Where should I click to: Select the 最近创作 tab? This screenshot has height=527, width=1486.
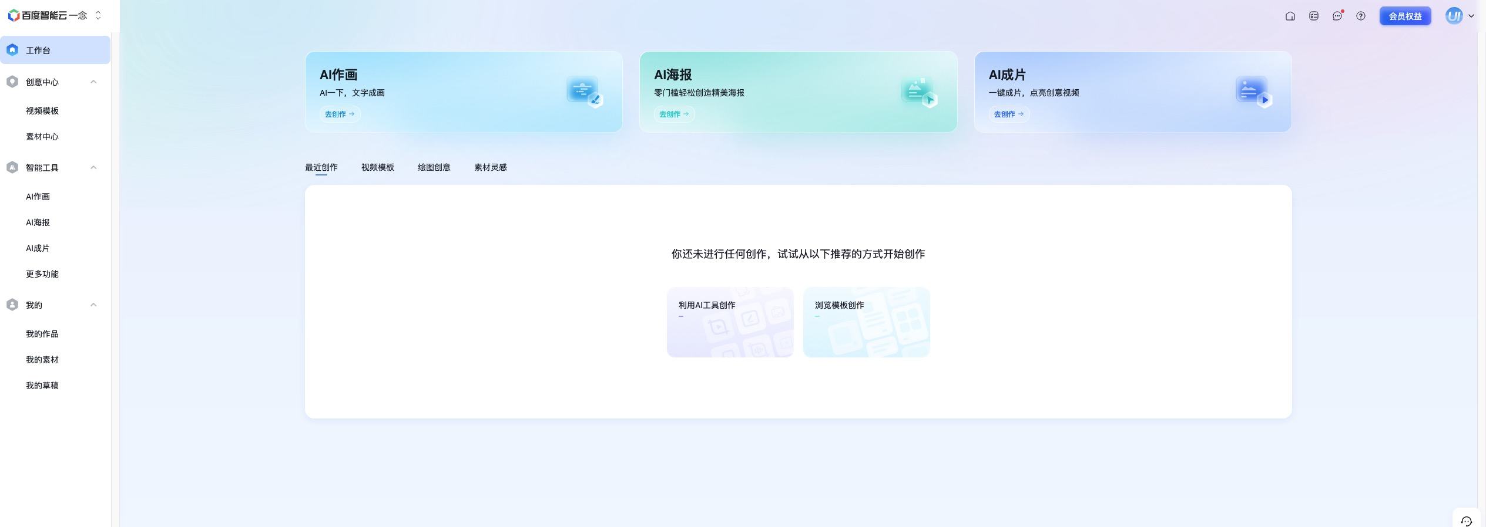321,167
